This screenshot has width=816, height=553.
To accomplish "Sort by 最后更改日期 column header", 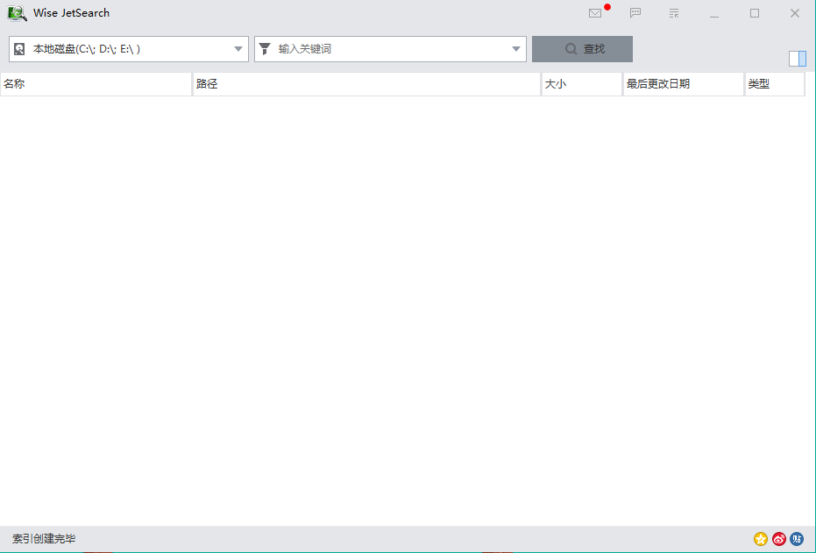I will coord(683,84).
